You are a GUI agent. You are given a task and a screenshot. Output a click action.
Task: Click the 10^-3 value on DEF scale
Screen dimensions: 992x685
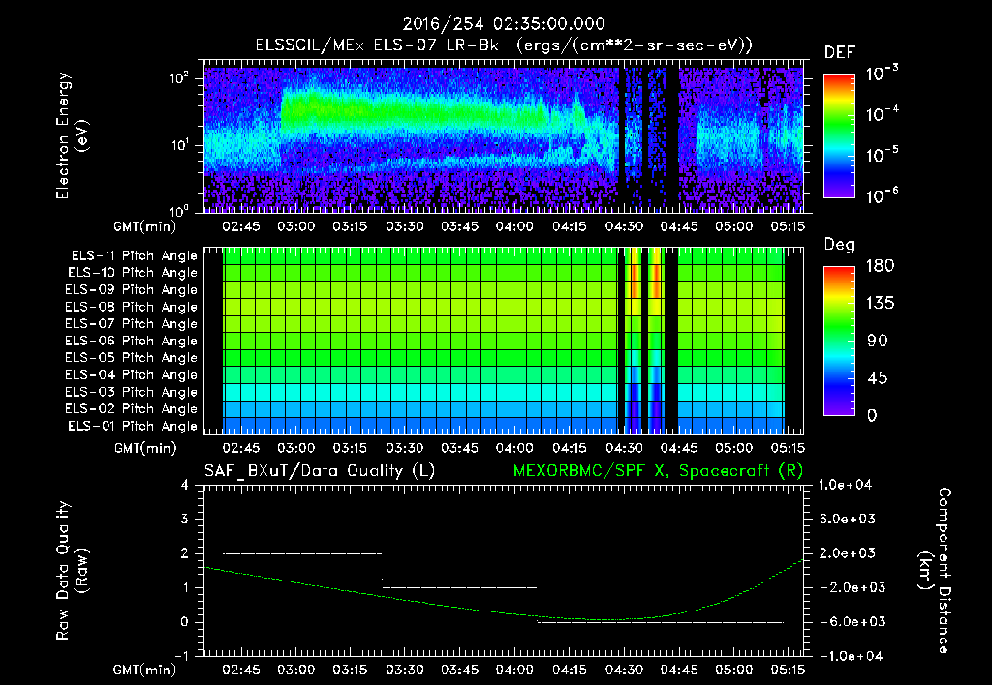[x=882, y=74]
